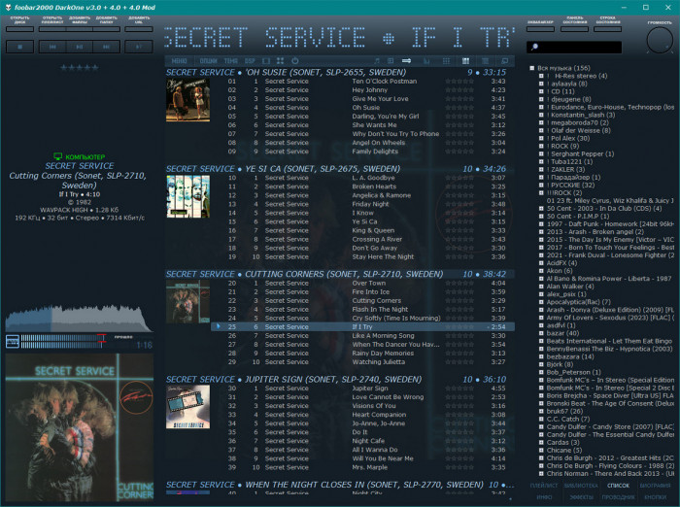The height and width of the screenshot is (507, 680).
Task: Open the Меню toolbar item
Action: [x=179, y=61]
